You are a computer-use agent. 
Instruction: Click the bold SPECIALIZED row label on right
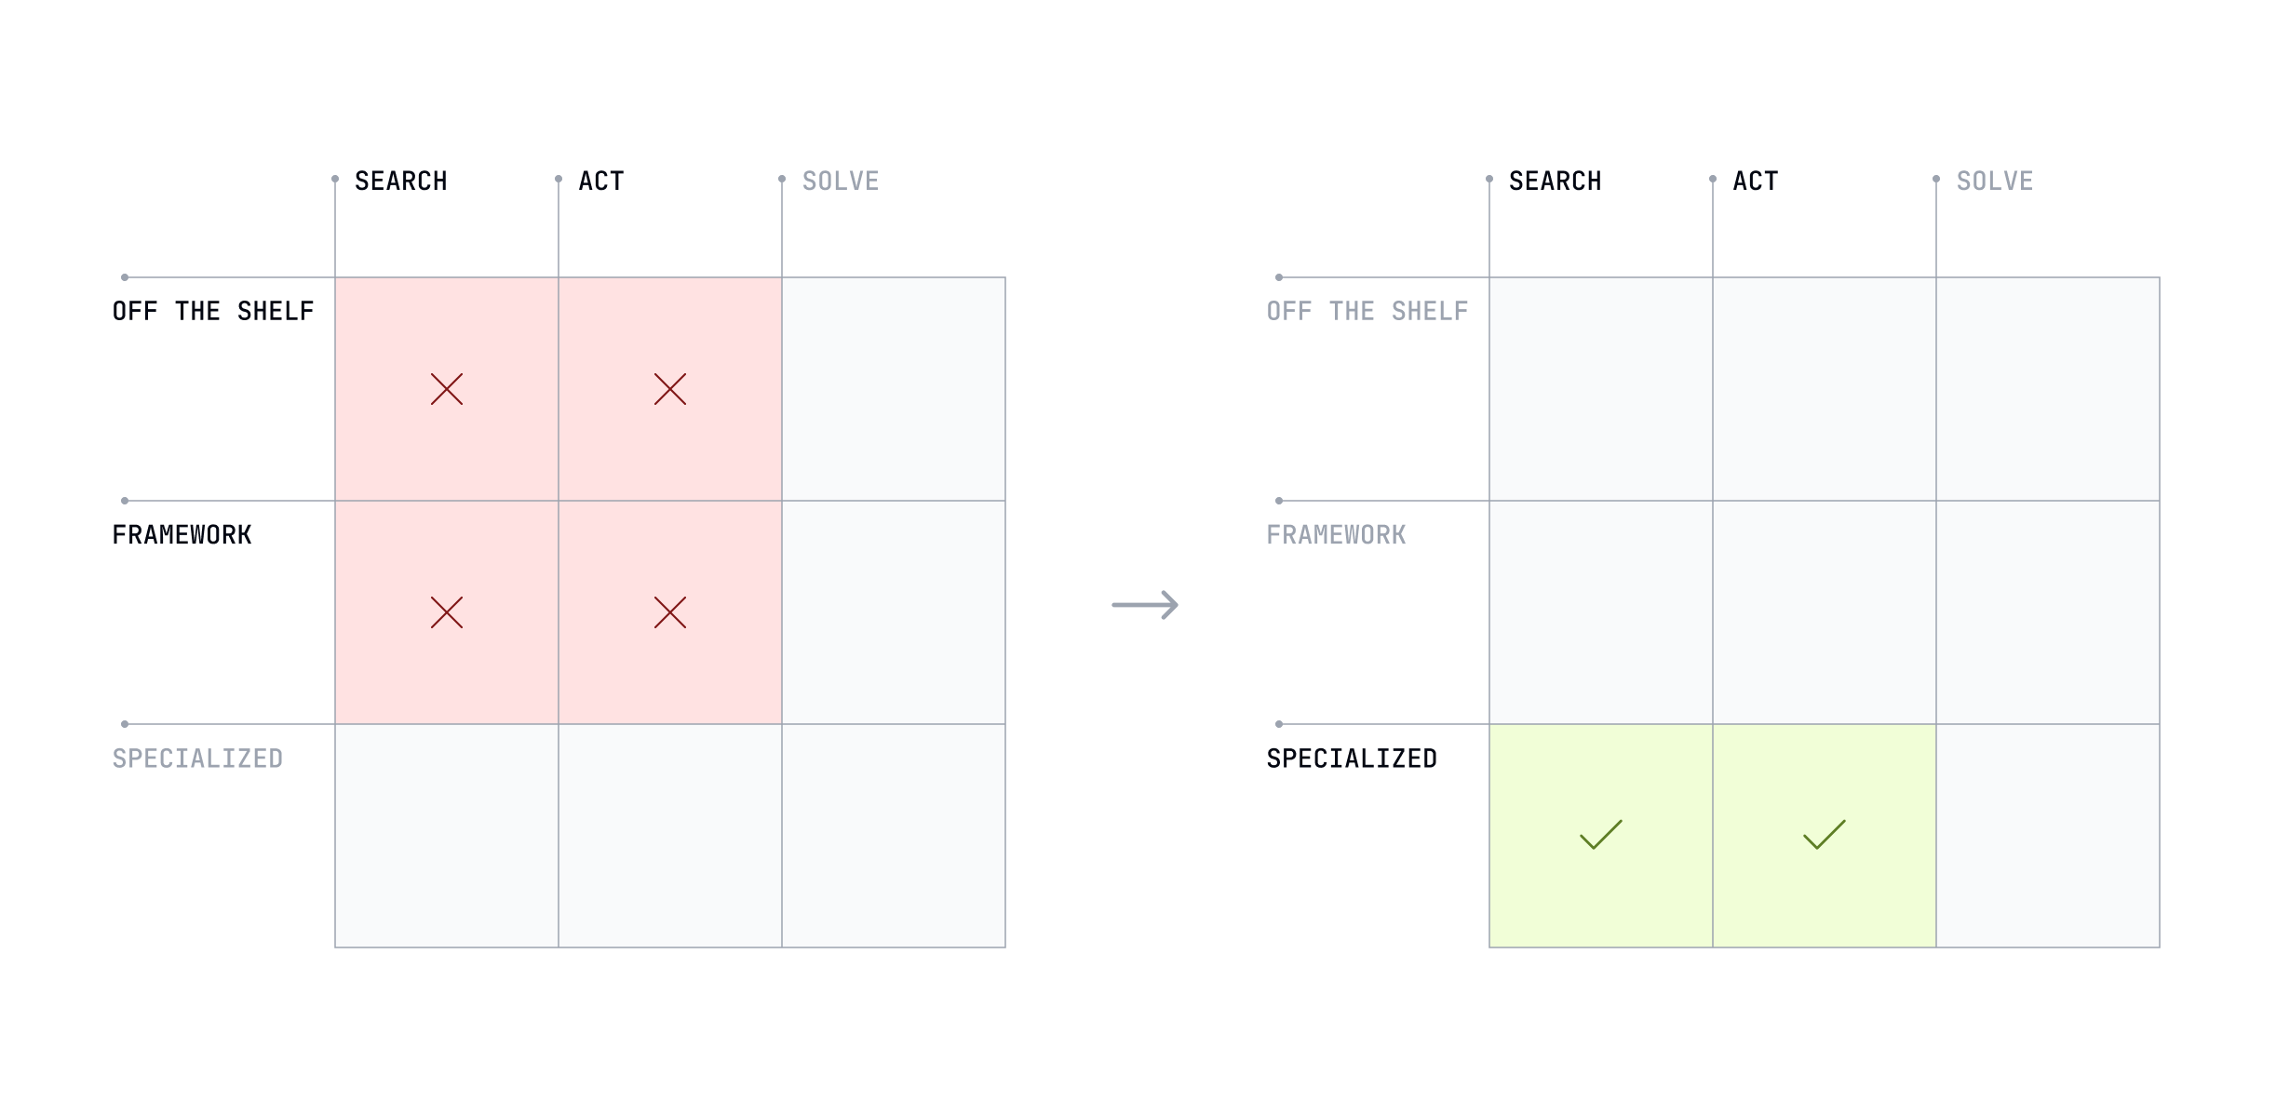pyautogui.click(x=1352, y=759)
